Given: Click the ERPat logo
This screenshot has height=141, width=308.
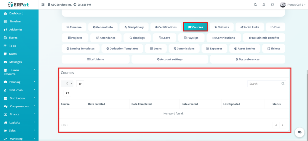Looking at the screenshot, I should [19, 5].
